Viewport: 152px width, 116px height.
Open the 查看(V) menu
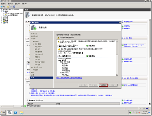tap(17, 4)
